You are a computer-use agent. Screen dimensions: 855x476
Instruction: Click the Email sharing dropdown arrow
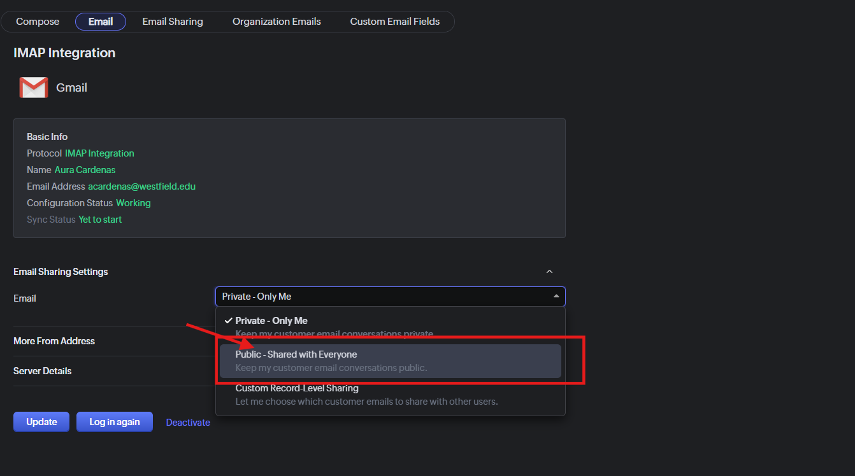pos(556,297)
